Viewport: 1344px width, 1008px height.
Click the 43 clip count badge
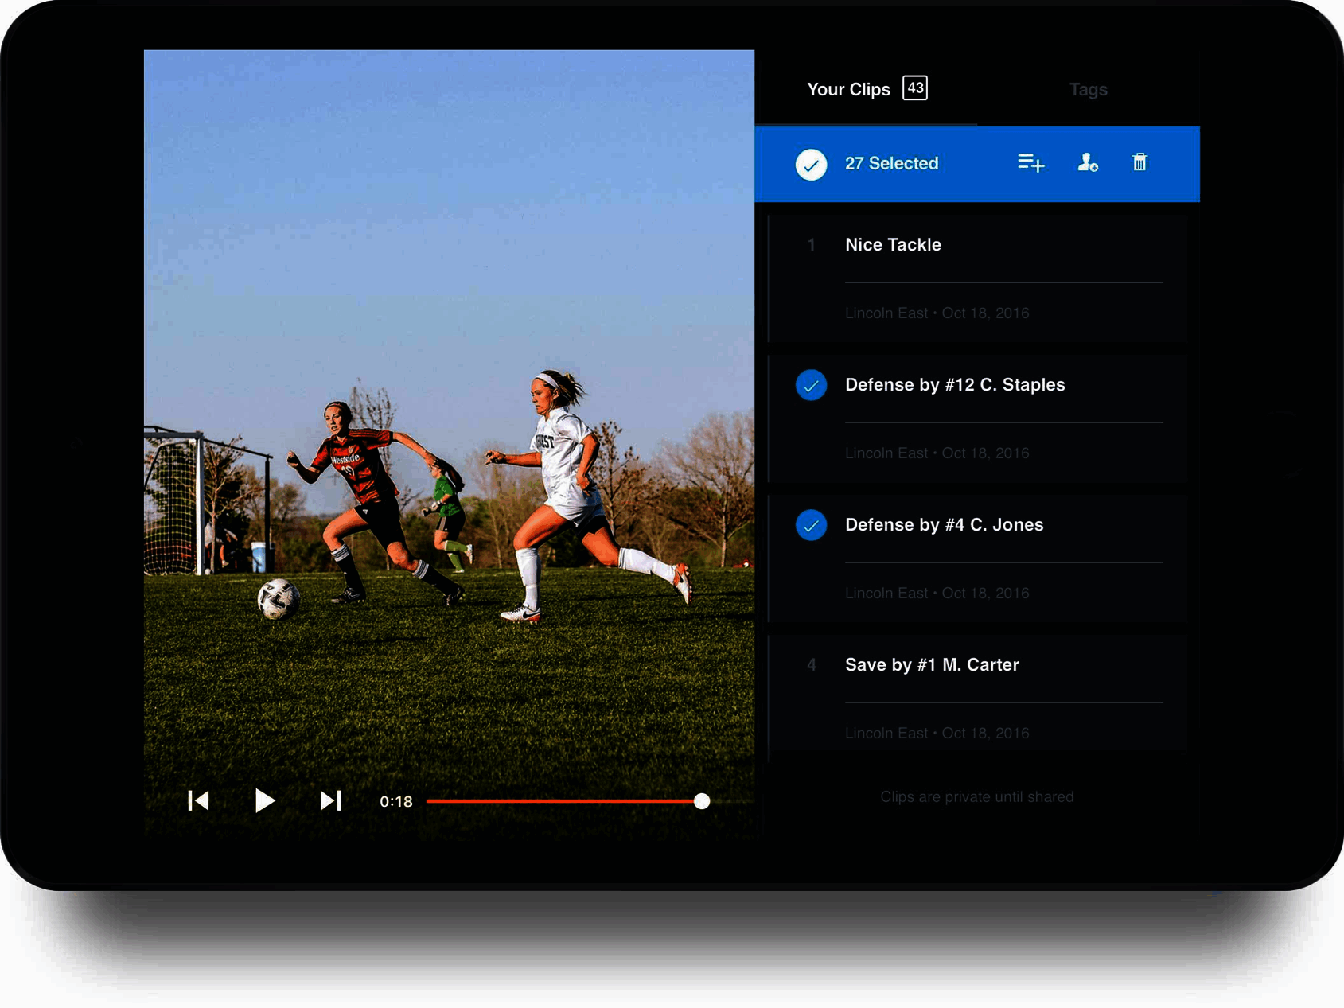click(915, 88)
